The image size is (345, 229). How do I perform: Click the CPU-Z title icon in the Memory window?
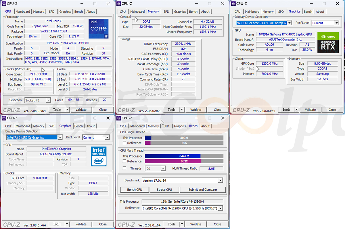click(x=118, y=3)
